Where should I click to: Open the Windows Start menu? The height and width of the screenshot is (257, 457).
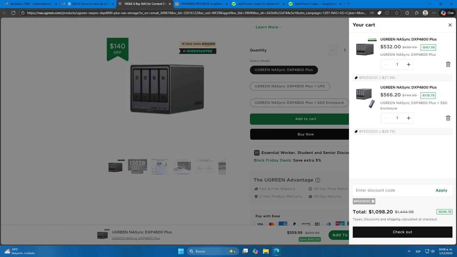(x=181, y=251)
